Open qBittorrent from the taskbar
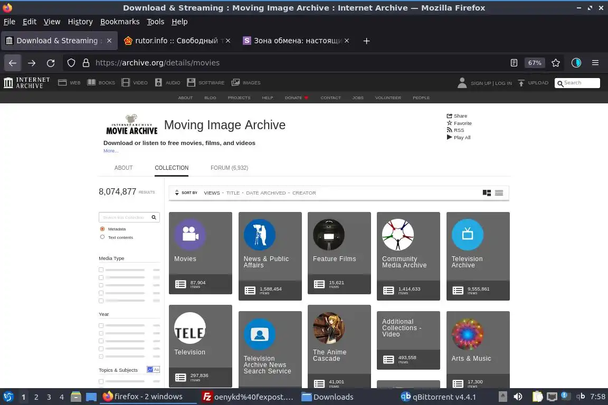This screenshot has height=405, width=608. click(x=438, y=397)
